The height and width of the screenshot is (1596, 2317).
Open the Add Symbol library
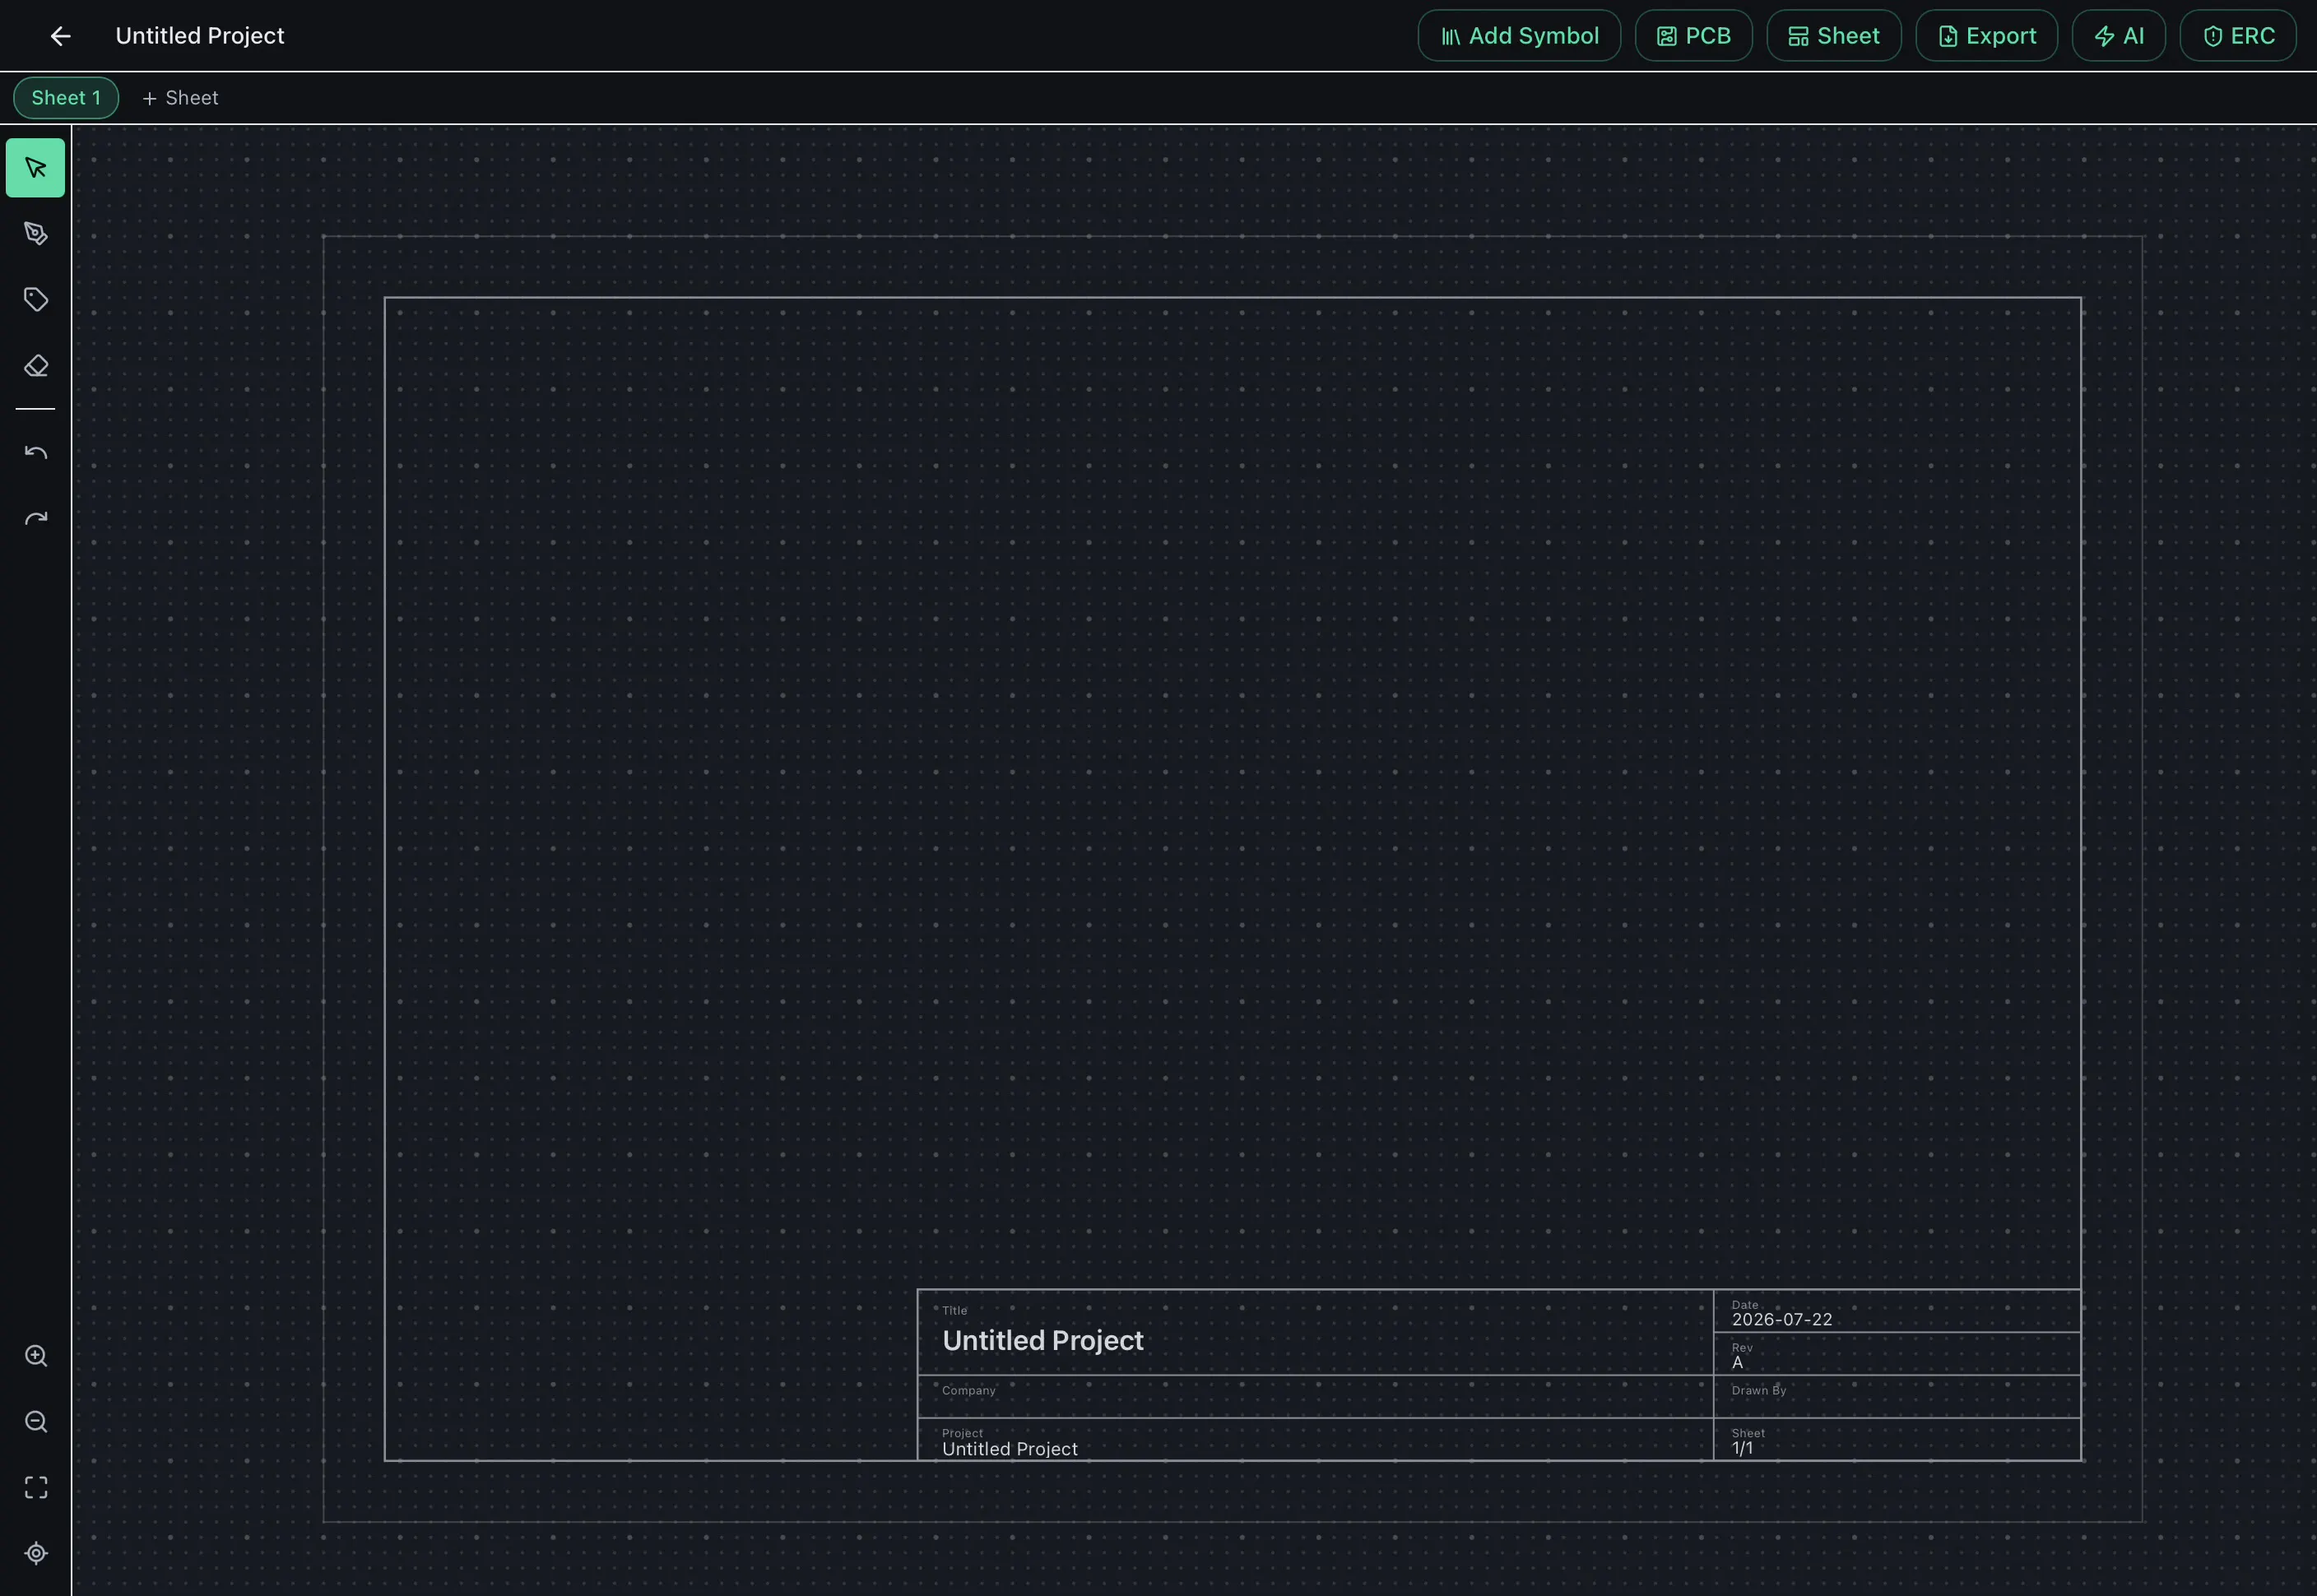pos(1519,36)
